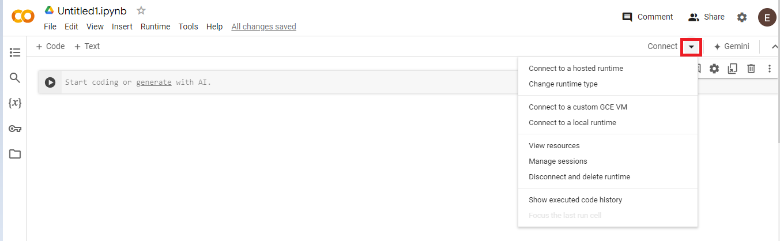This screenshot has height=241, width=780.
Task: Open the variables inspector panel
Action: click(15, 103)
